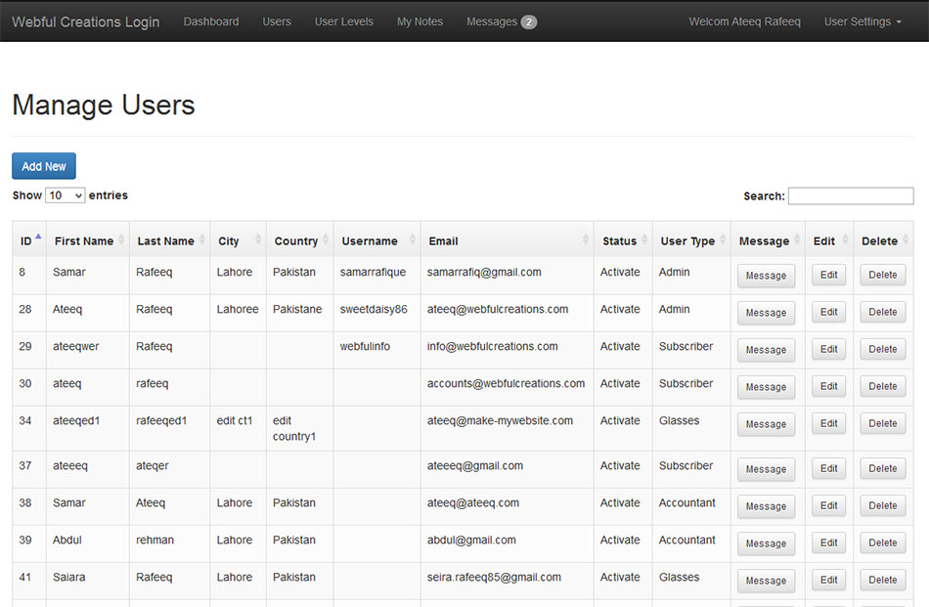Click the Add New button
929x607 pixels.
click(44, 166)
